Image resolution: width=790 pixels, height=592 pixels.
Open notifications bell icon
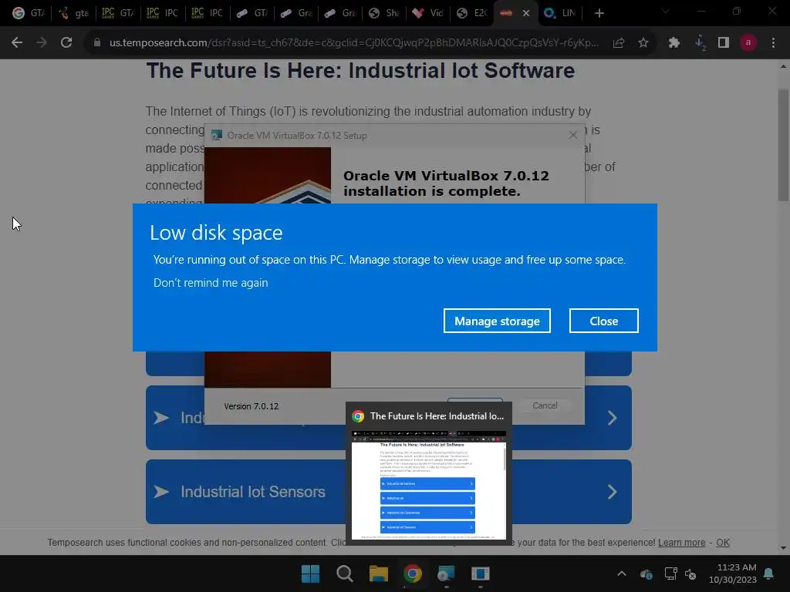768,573
